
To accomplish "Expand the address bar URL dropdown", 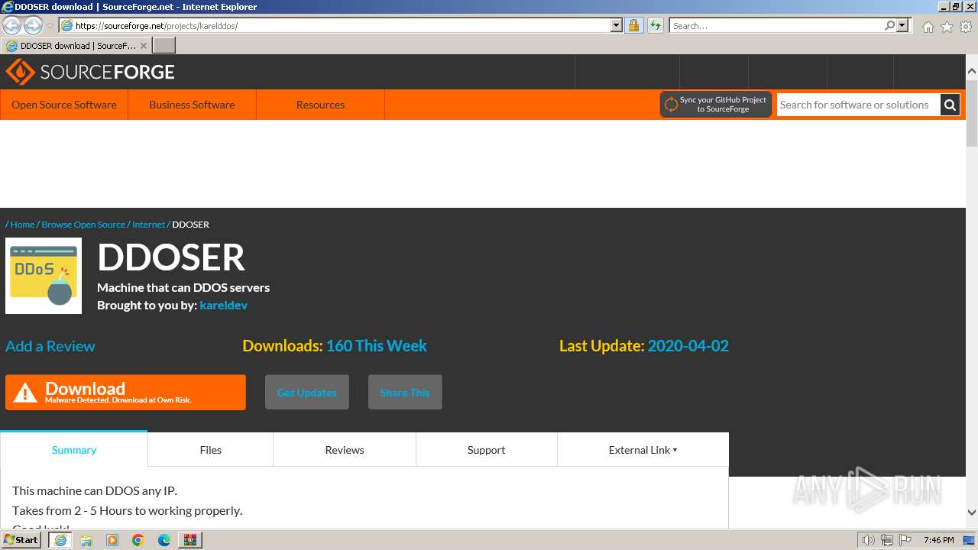I will pos(617,25).
